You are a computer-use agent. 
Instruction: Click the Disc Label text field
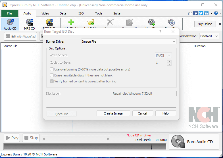(144, 93)
